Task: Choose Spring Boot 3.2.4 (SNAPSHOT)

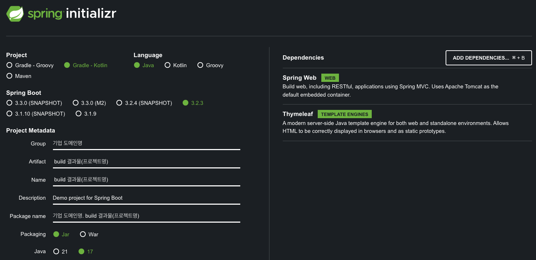Action: click(144, 103)
